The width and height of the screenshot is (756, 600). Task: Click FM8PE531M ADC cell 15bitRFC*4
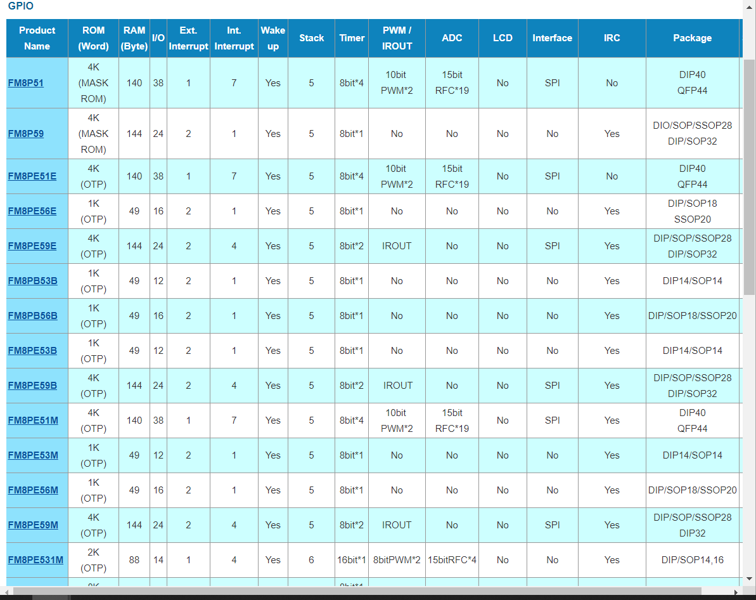[x=452, y=560]
